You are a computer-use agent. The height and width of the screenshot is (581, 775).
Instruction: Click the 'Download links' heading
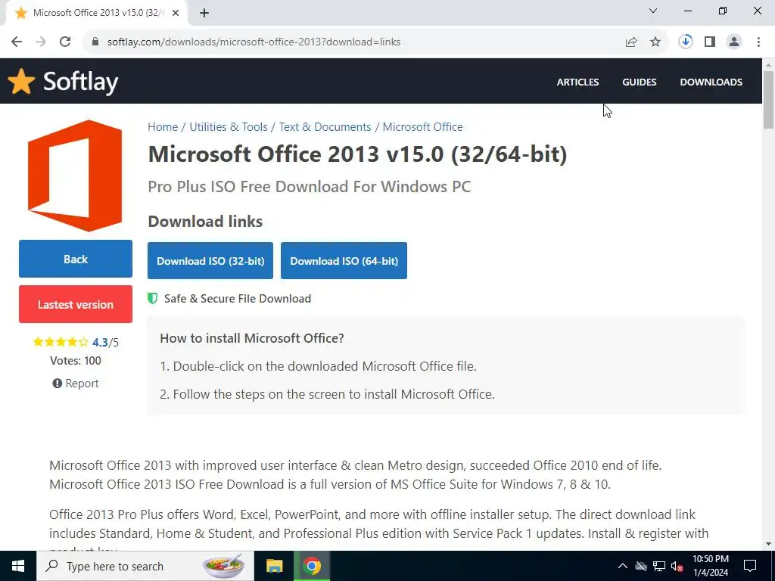coord(205,222)
